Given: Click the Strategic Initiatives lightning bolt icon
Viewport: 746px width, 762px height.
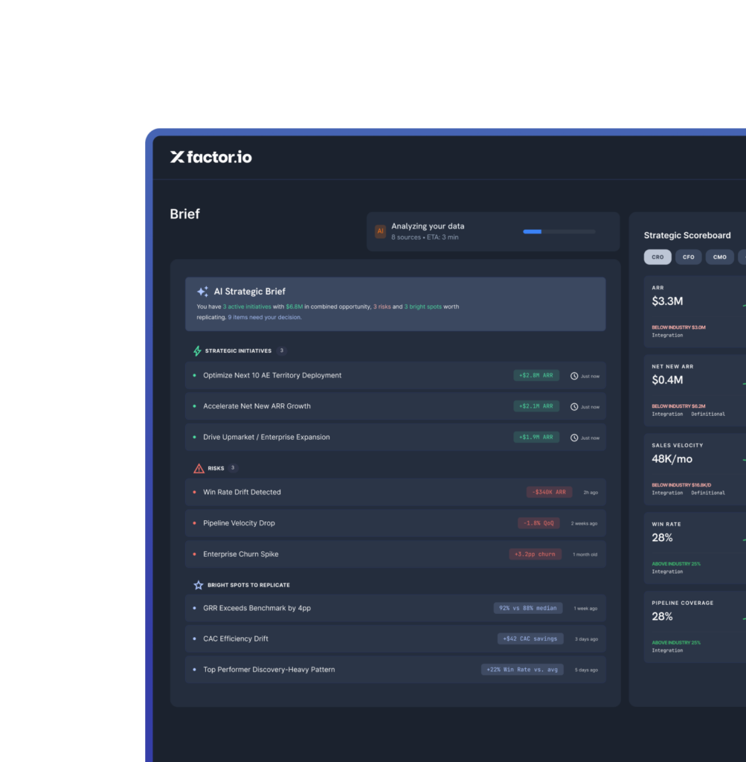Looking at the screenshot, I should pyautogui.click(x=197, y=351).
